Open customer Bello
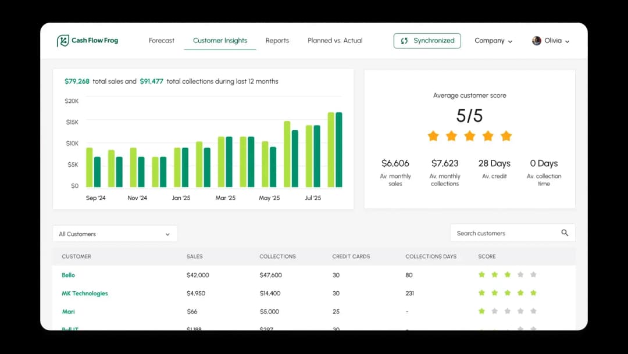The image size is (628, 354). pos(68,274)
